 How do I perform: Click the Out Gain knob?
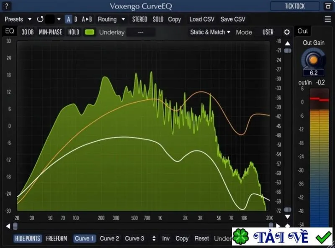point(313,60)
